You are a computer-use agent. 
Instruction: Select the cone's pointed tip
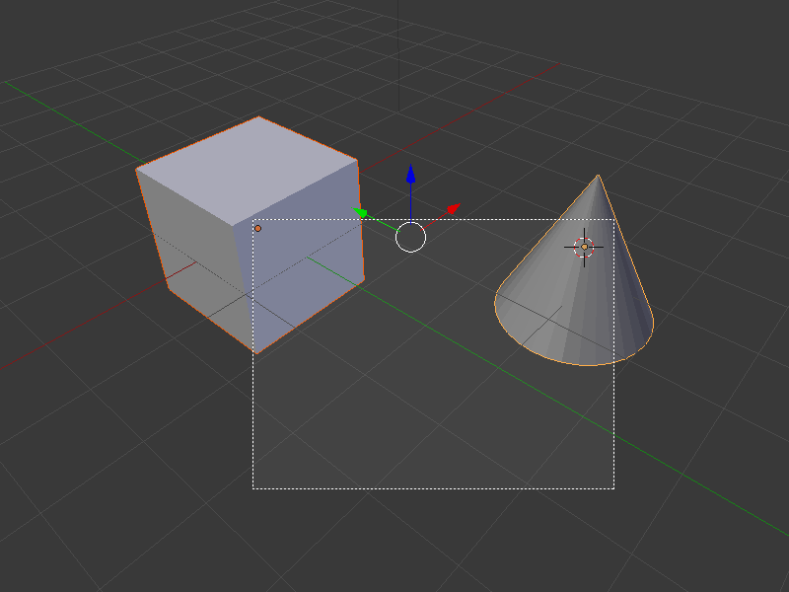tap(598, 176)
